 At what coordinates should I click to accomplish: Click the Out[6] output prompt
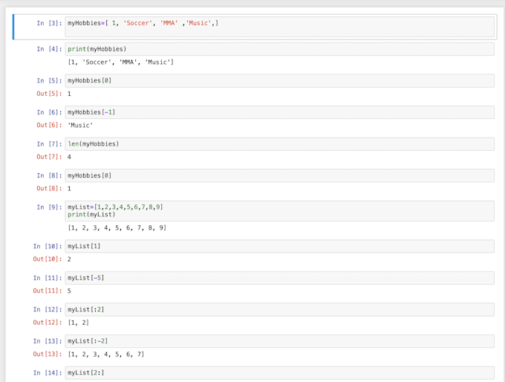pos(50,126)
